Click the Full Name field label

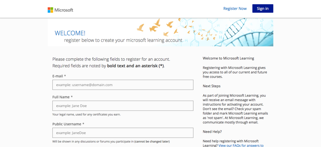[62, 97]
